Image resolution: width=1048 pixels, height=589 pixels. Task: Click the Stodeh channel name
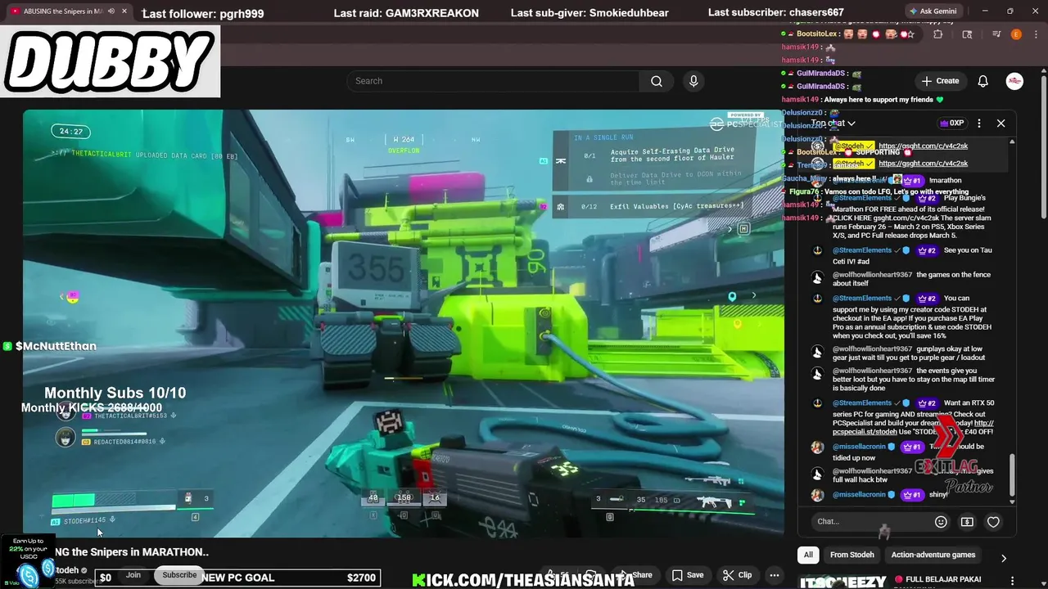click(x=67, y=570)
